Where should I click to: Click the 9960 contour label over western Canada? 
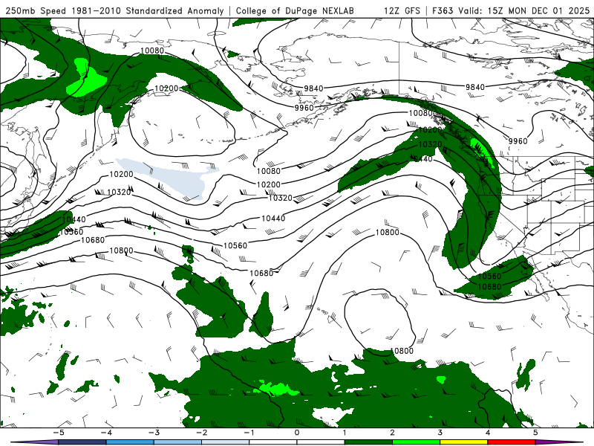click(x=518, y=140)
